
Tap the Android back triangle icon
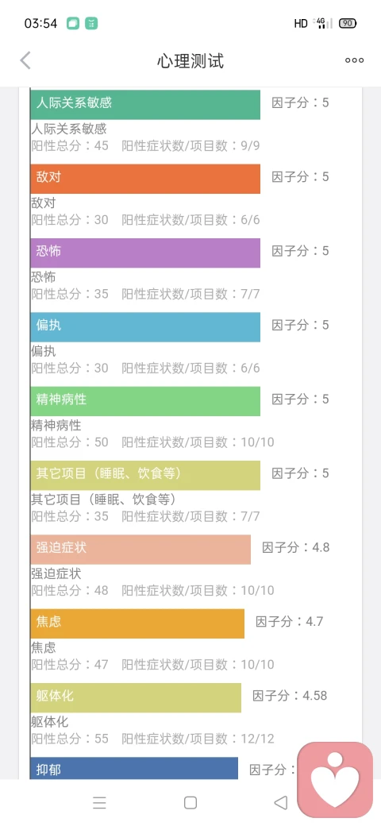click(281, 802)
